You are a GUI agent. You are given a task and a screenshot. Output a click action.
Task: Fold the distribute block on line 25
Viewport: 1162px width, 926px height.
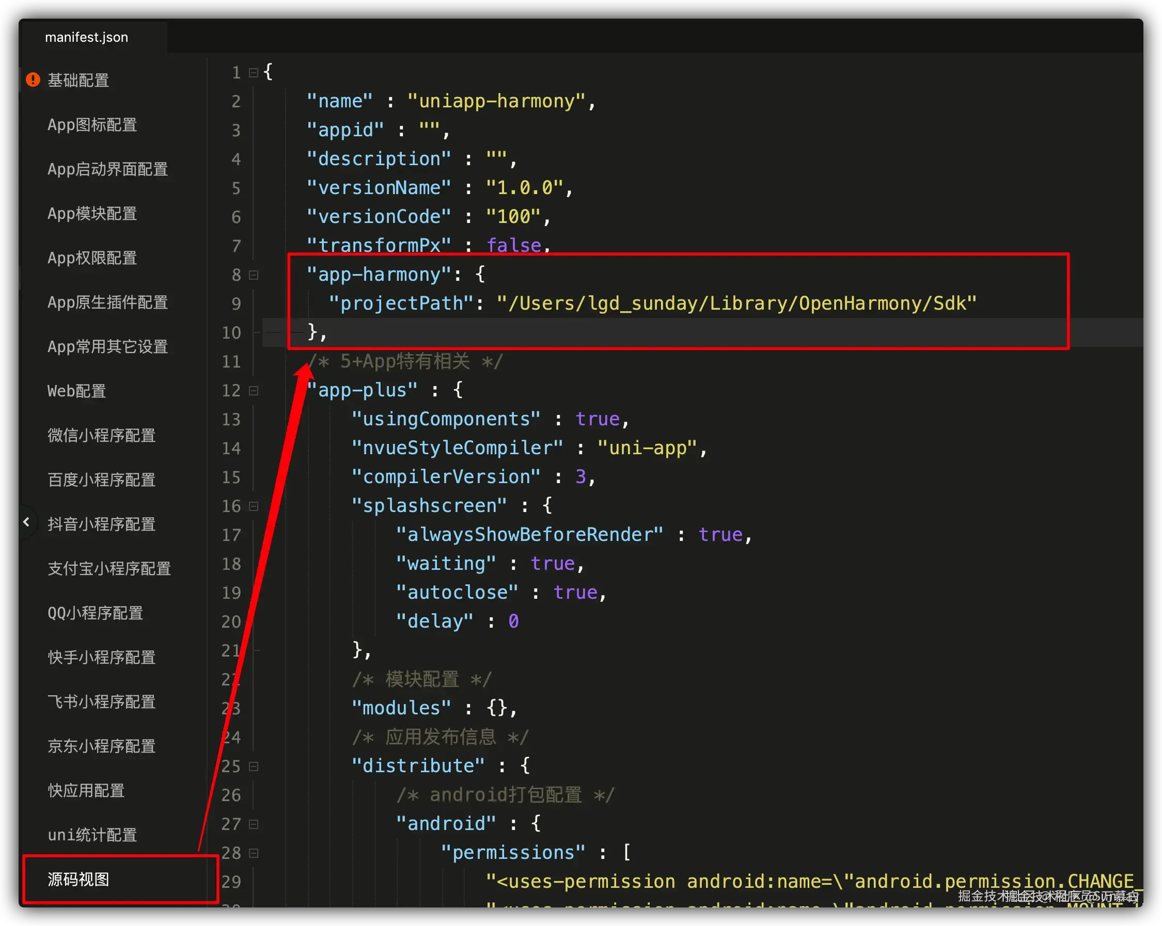point(253,766)
